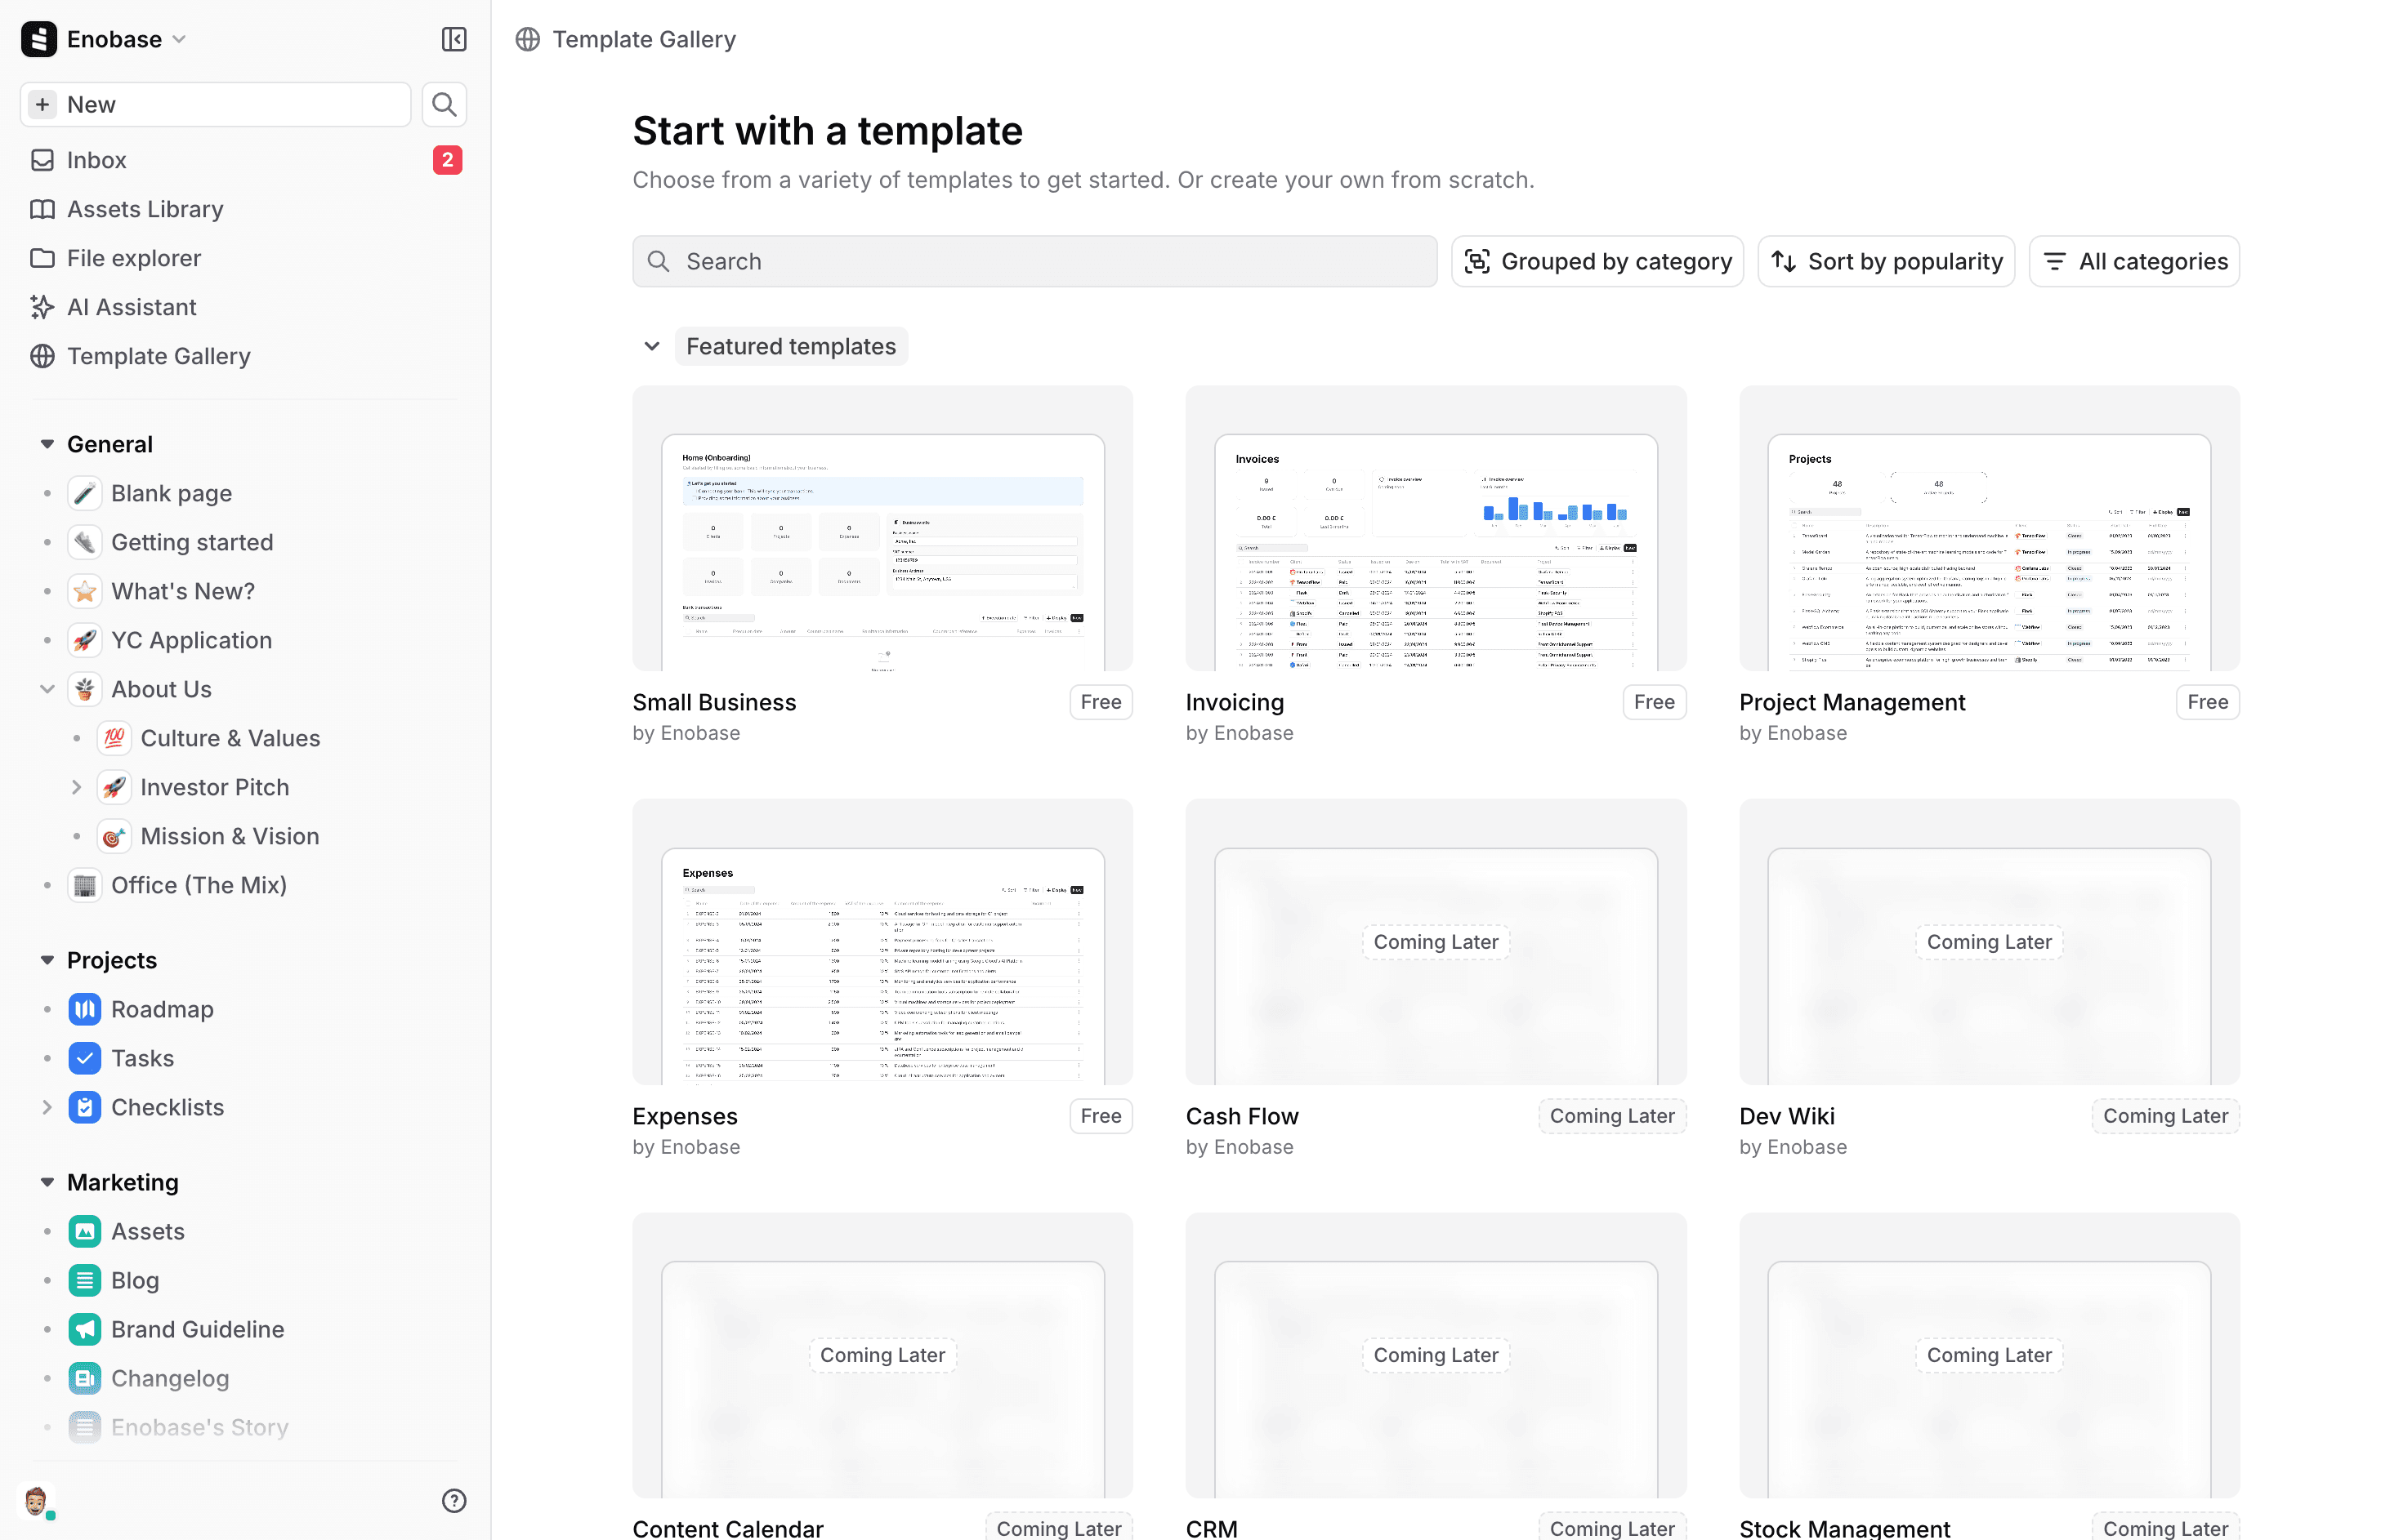The image size is (2381, 1540).
Task: Create a page with the New button
Action: tap(214, 104)
